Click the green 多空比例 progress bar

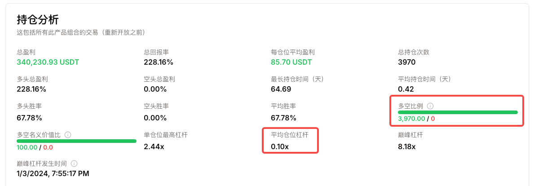click(458, 112)
